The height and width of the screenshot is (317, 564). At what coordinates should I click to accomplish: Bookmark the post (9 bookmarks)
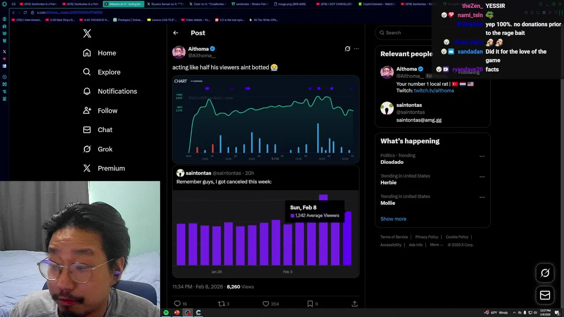(x=312, y=304)
